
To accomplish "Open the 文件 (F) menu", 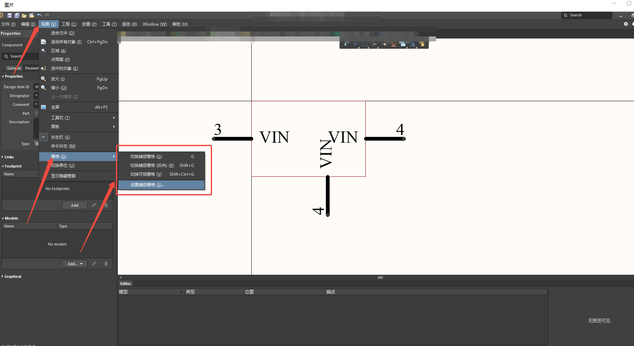I will pos(8,24).
